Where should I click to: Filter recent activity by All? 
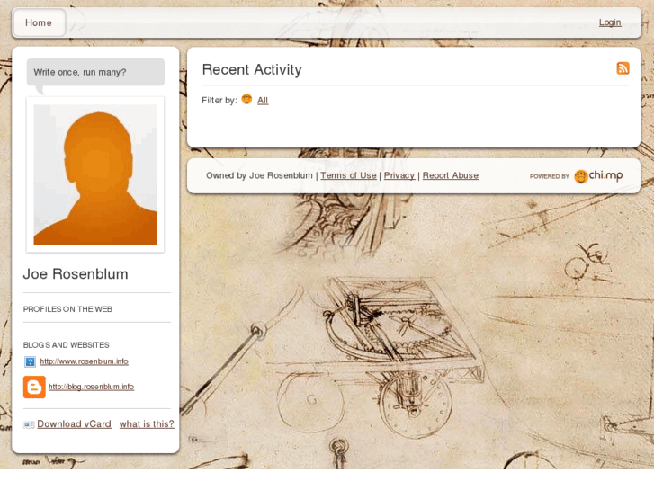263,101
